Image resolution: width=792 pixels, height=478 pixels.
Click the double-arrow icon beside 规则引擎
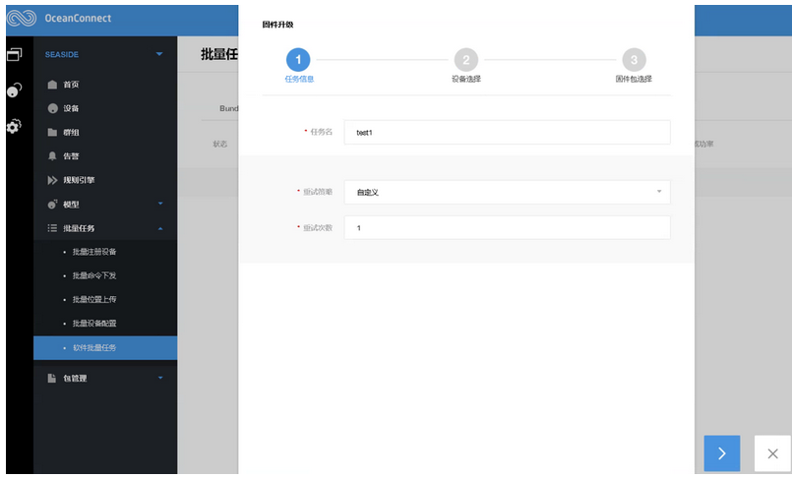click(52, 180)
